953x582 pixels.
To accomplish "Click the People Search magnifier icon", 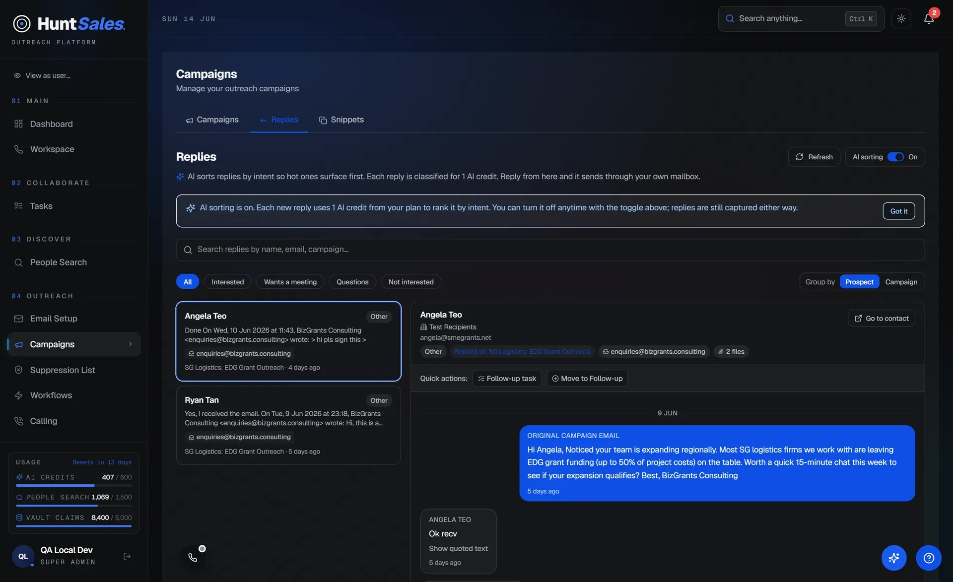I will tap(19, 262).
